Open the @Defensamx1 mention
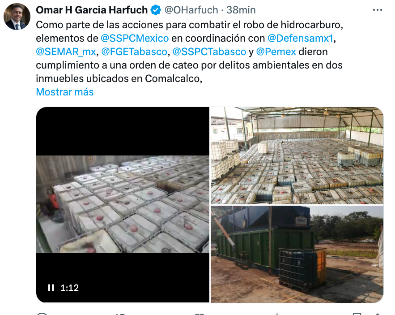395x315 pixels. (x=300, y=38)
